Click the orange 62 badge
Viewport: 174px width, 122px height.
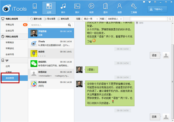click(25, 25)
